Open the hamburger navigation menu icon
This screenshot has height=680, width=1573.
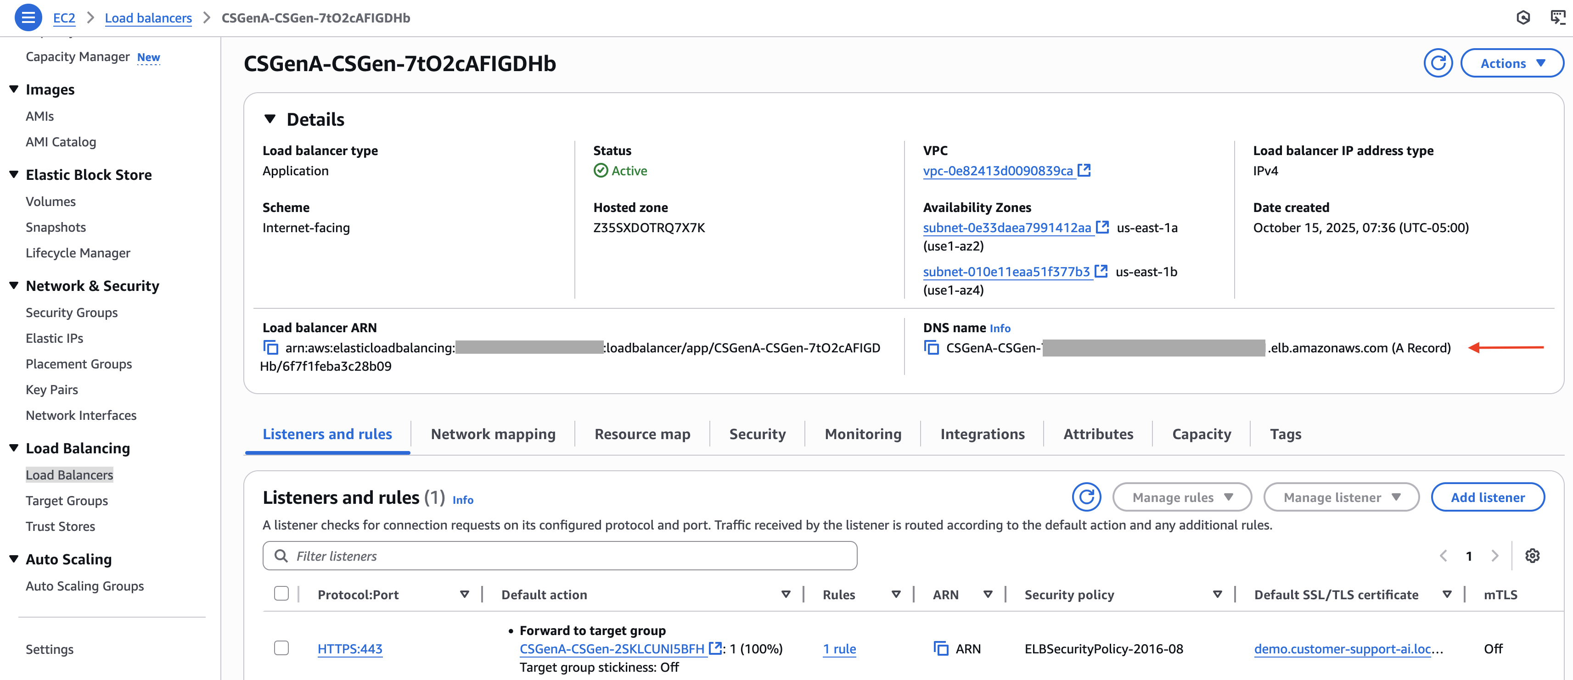pos(28,17)
